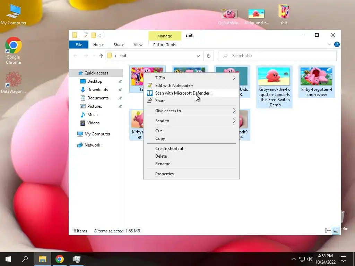This screenshot has height=266, width=355.
Task: Open the Picture Tools tab
Action: point(164,45)
